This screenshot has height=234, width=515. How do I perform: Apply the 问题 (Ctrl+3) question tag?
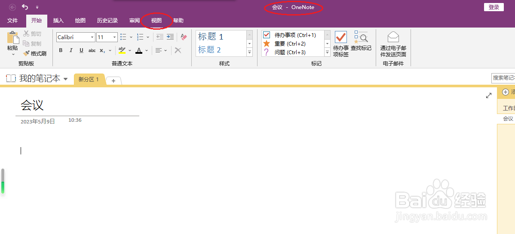285,52
